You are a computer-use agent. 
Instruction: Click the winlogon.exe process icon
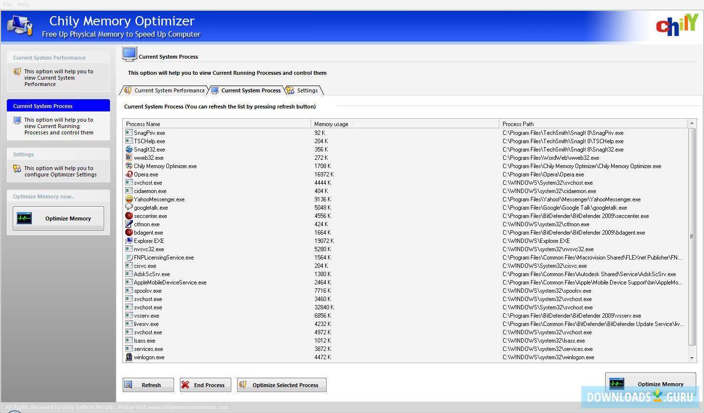coord(129,357)
